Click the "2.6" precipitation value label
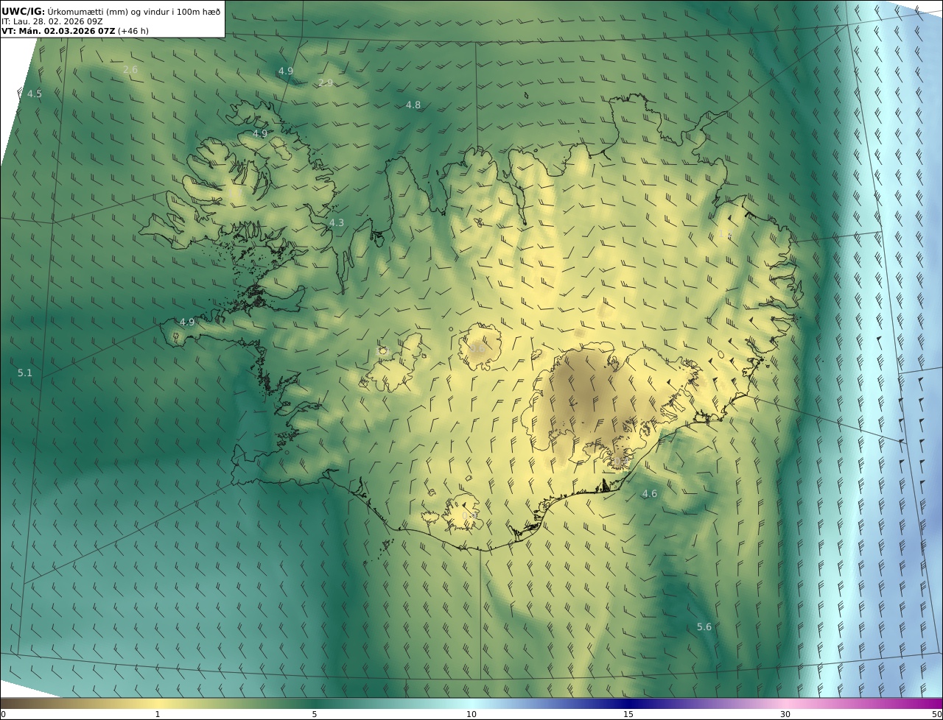This screenshot has width=943, height=720. pyautogui.click(x=130, y=70)
